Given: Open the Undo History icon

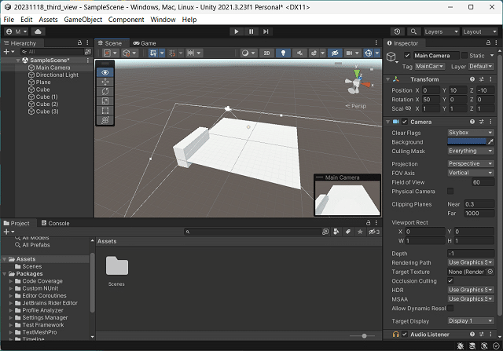Looking at the screenshot, I should pos(397,31).
